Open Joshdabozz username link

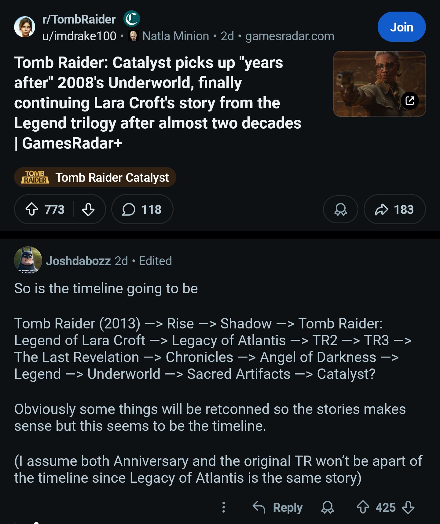pyautogui.click(x=78, y=261)
